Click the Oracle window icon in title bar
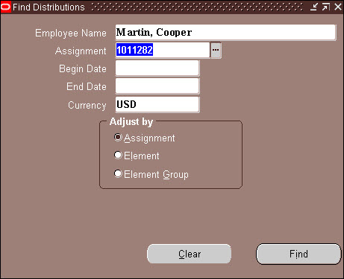 click(5, 7)
